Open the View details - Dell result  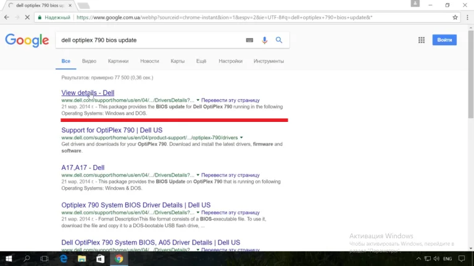[88, 93]
